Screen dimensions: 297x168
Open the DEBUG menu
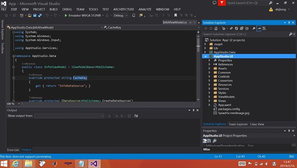coord(67,9)
